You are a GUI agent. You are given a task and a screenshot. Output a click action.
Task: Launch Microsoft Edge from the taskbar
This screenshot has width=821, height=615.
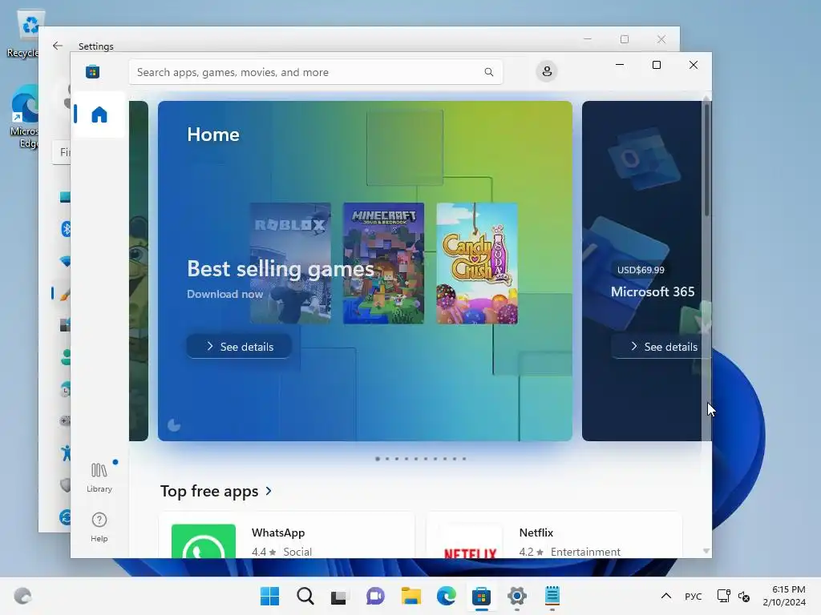click(446, 596)
